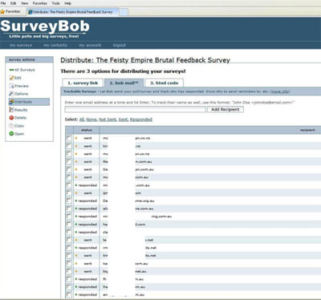Click the 'status' column header
The width and height of the screenshot is (321, 300).
click(86, 130)
